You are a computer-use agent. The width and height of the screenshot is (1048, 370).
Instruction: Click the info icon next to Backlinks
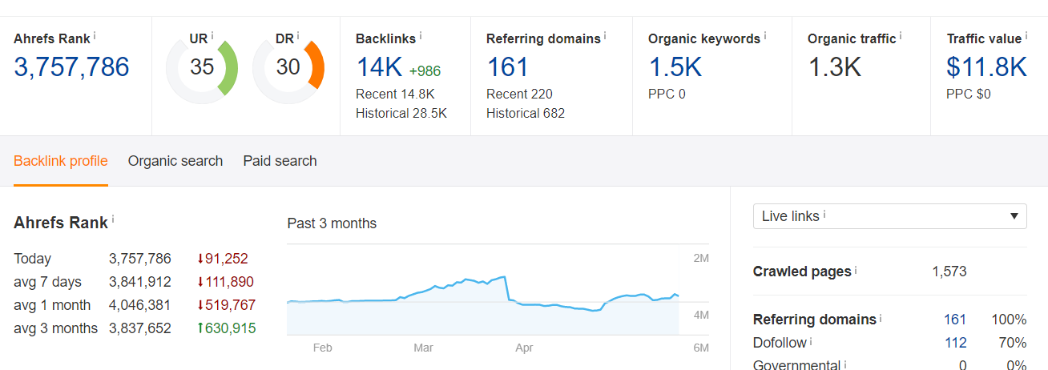(421, 36)
